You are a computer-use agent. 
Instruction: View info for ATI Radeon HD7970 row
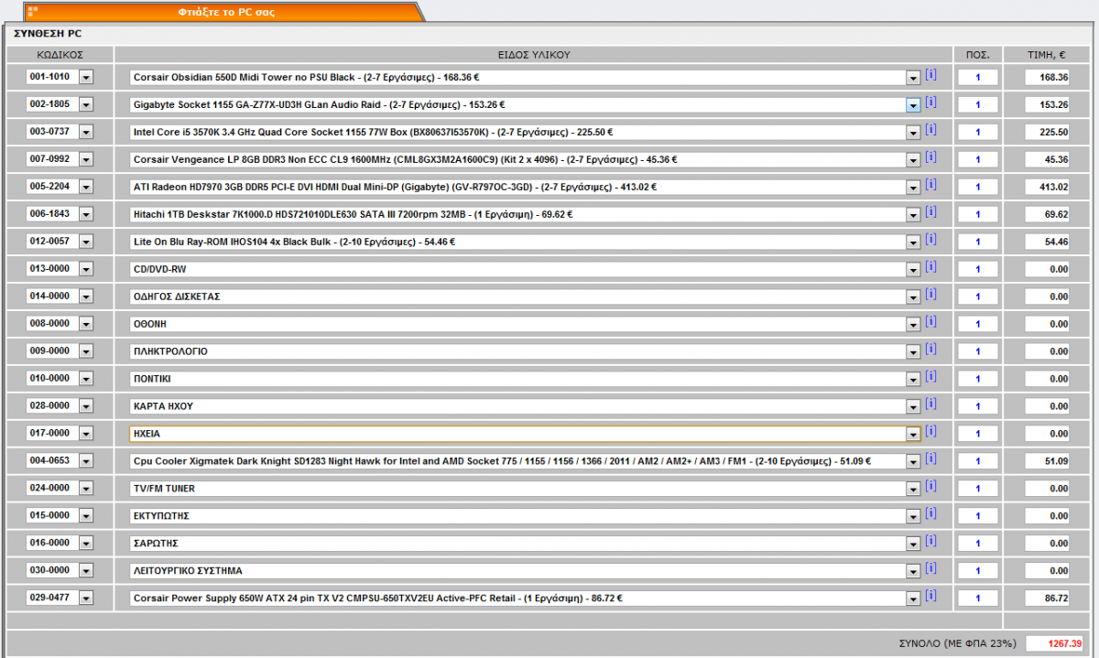[x=930, y=185]
